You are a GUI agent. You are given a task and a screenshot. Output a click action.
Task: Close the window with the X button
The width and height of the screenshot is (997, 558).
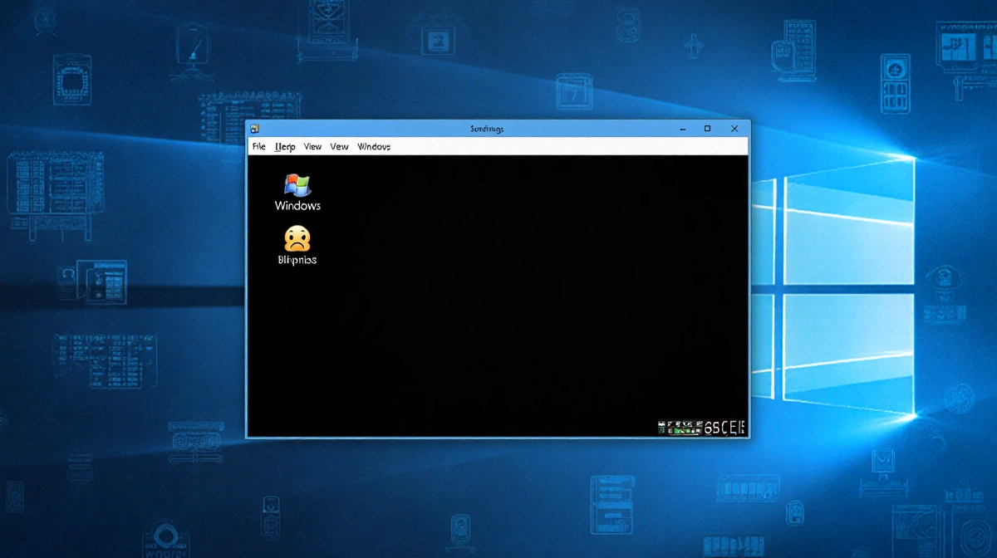point(734,129)
